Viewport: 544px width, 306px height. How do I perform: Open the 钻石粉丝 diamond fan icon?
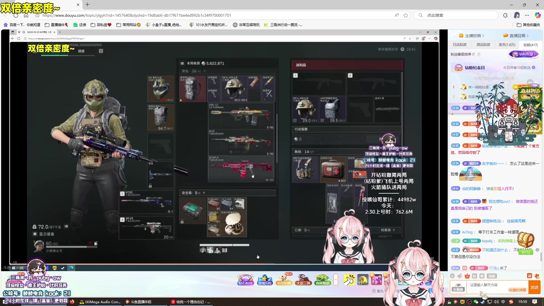tap(245, 280)
